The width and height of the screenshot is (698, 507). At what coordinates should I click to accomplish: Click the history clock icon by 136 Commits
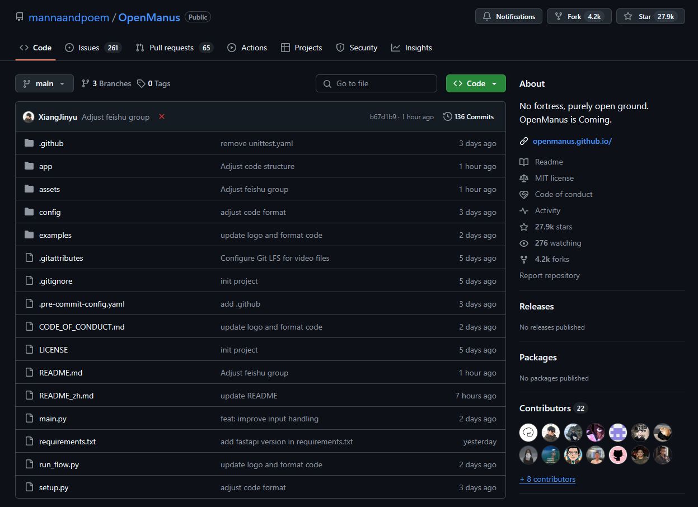(x=448, y=116)
